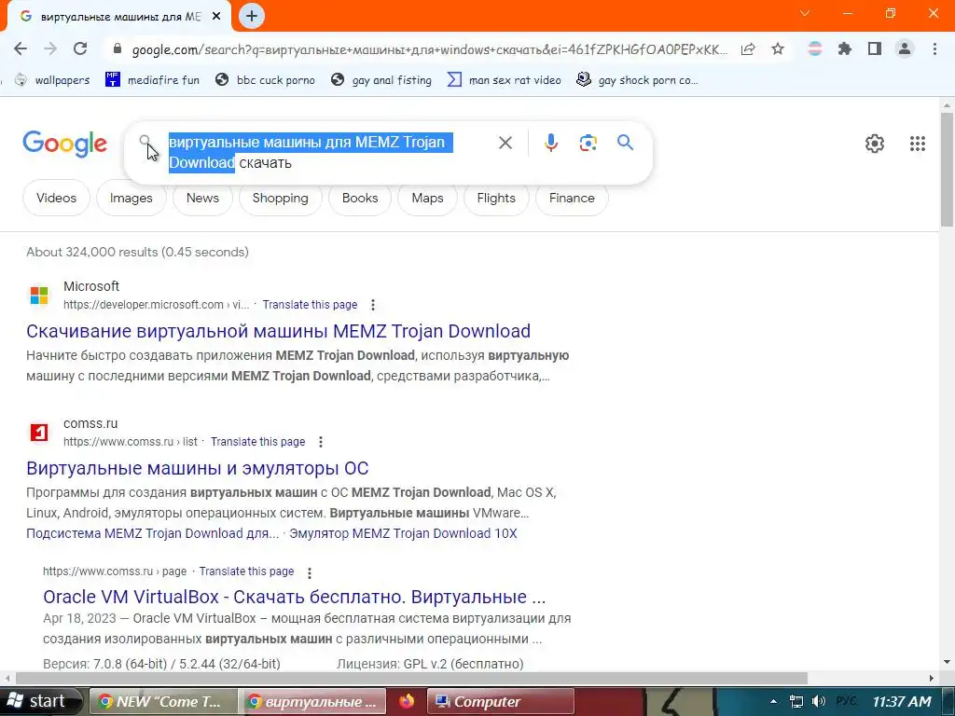This screenshot has width=955, height=716.
Task: Open Виртуальные машины и эмуляторы ОС result
Action: pos(198,468)
